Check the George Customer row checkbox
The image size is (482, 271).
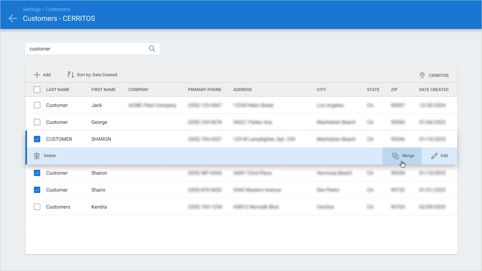pos(37,122)
